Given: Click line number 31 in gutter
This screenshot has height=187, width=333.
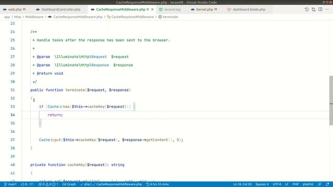Looking at the screenshot, I should point(12,90).
